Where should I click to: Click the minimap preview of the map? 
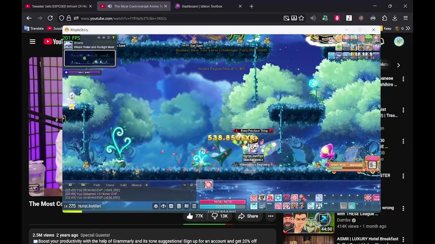90,58
